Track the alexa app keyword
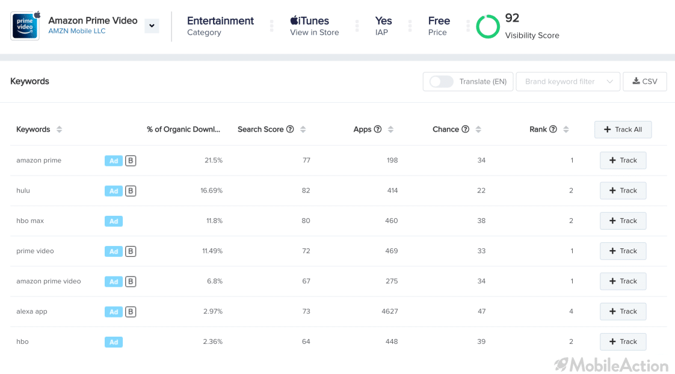This screenshot has height=374, width=675. coord(623,311)
